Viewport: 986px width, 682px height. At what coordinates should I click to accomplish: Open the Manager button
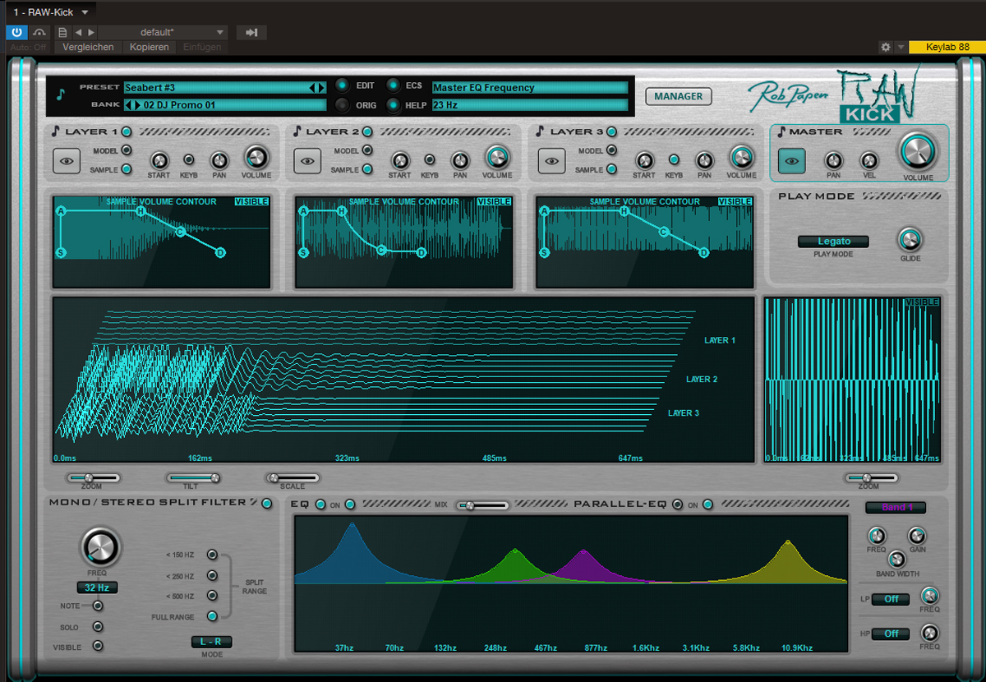tap(679, 96)
